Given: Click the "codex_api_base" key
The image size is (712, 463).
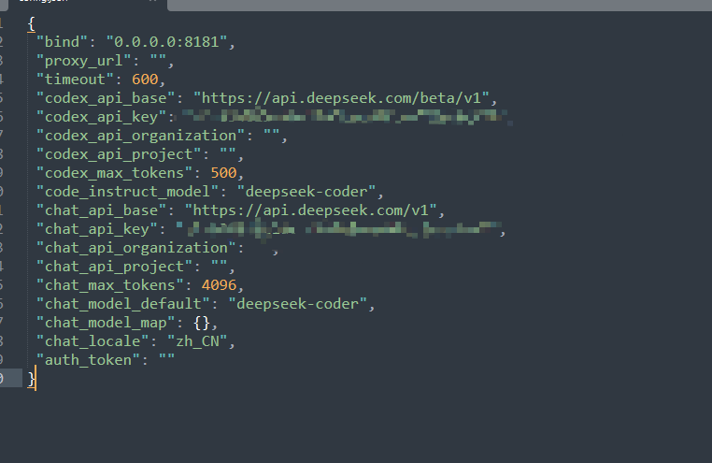Looking at the screenshot, I should pos(106,98).
